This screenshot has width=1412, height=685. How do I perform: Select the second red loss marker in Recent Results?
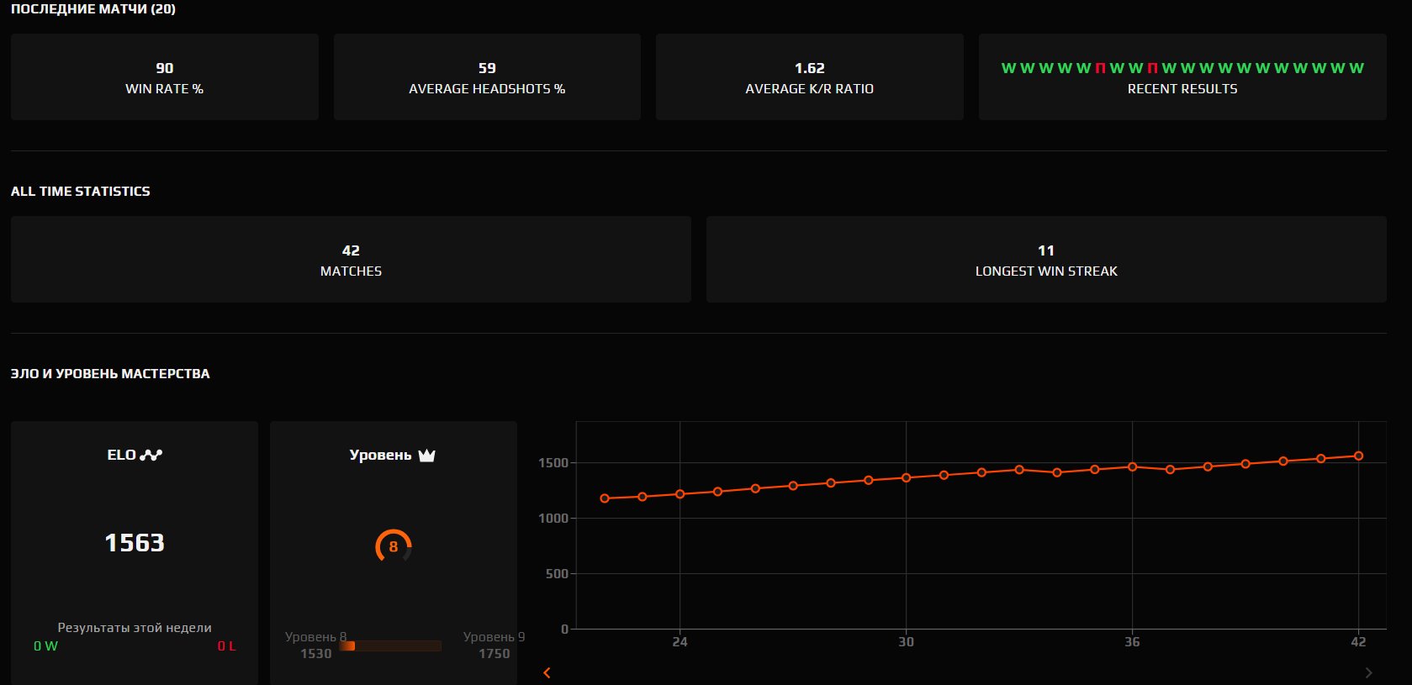(1152, 68)
